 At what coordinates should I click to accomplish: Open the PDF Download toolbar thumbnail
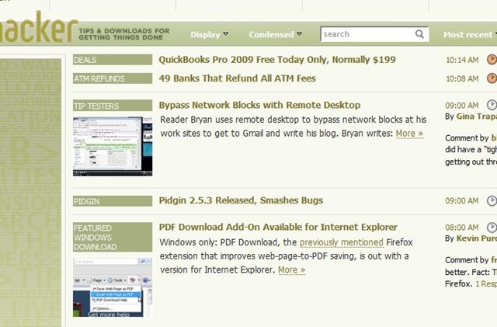(113, 287)
